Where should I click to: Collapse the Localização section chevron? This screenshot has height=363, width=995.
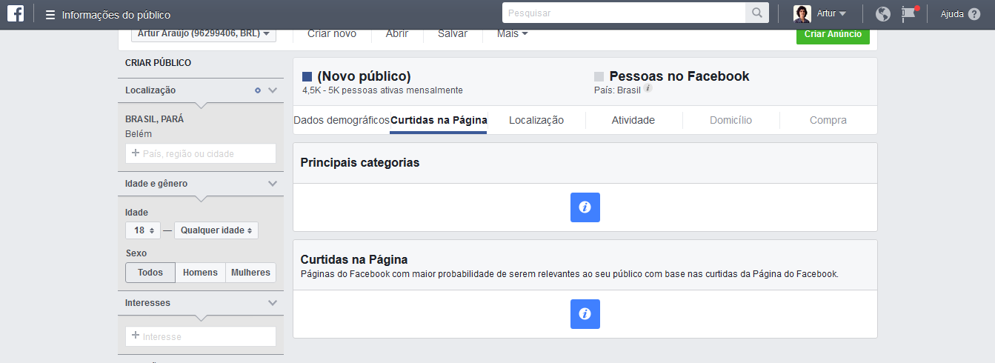[273, 90]
